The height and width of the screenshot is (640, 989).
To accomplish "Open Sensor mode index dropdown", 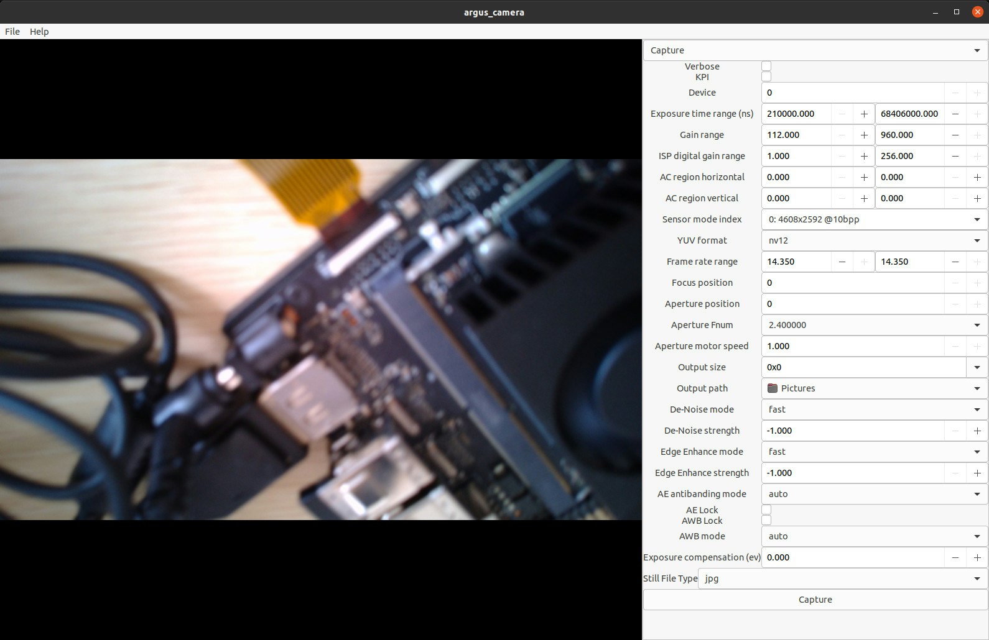I will (x=875, y=219).
